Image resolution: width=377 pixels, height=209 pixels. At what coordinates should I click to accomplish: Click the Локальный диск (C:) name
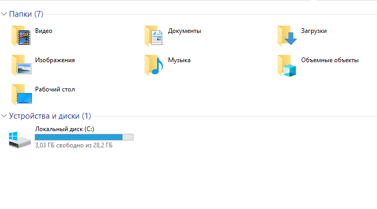(x=64, y=129)
